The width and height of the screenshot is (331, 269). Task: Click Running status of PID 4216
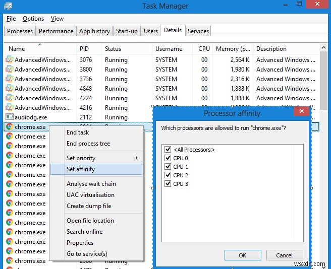[116, 108]
